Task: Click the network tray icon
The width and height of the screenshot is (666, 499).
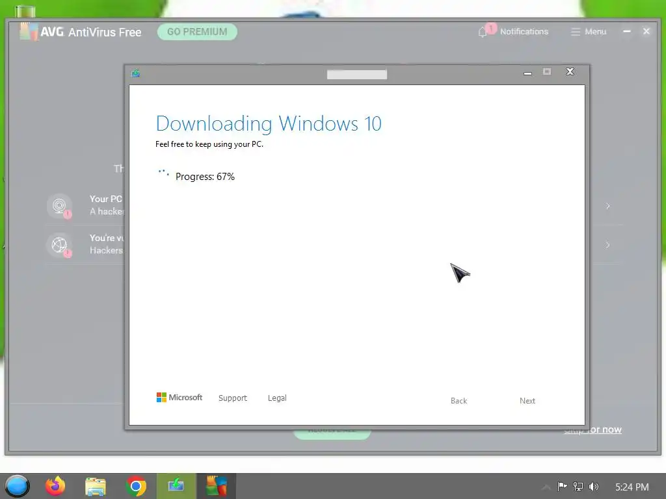Action: click(578, 486)
